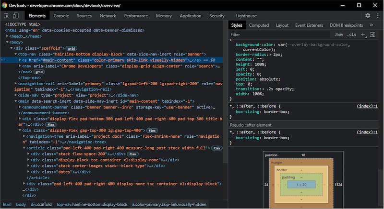This screenshot has height=209, width=384.
Task: Expand the navigation-rail element
Action: pyautogui.click(x=16, y=83)
